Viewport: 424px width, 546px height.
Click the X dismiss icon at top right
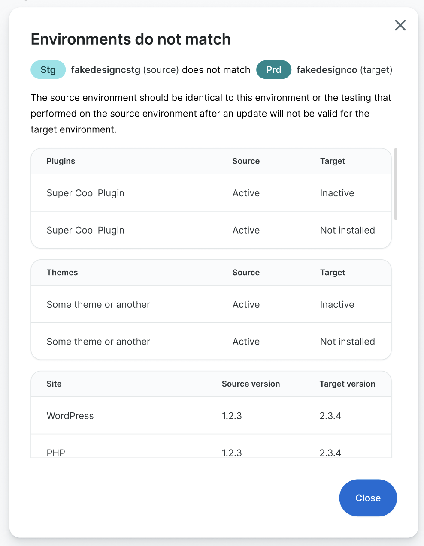tap(400, 25)
